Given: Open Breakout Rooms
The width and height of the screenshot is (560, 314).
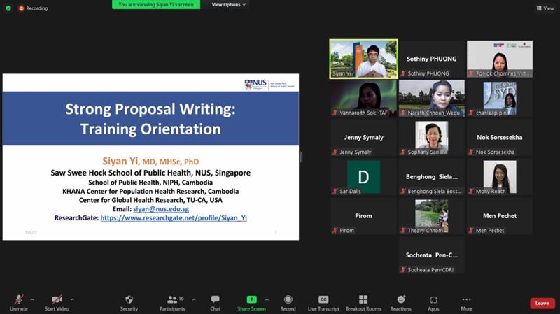Looking at the screenshot, I should (363, 300).
